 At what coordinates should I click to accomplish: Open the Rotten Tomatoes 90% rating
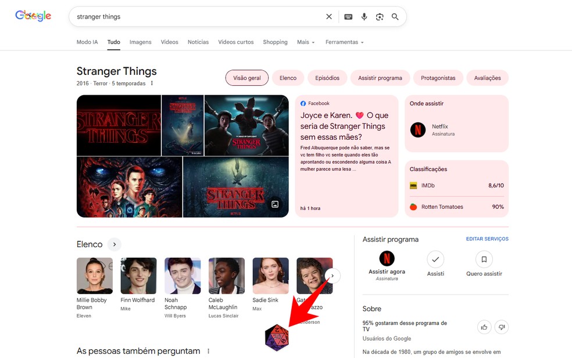(457, 207)
